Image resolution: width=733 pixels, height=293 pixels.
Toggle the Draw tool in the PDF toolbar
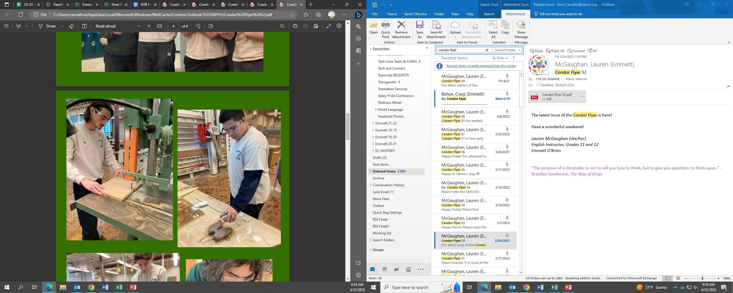click(47, 26)
